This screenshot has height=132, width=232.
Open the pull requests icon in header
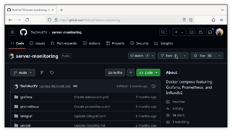pyautogui.click(x=200, y=32)
